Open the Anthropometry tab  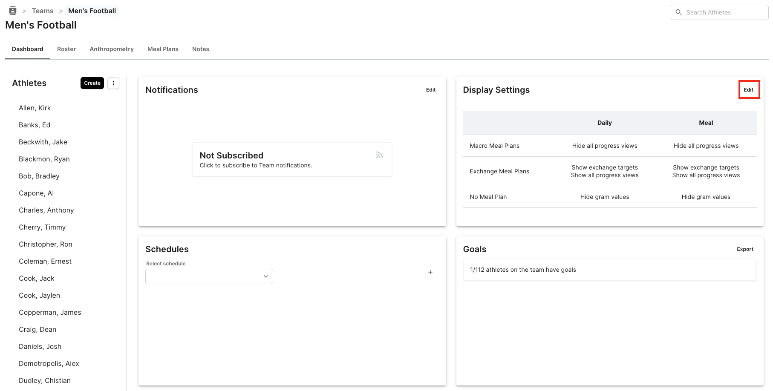[x=111, y=49]
